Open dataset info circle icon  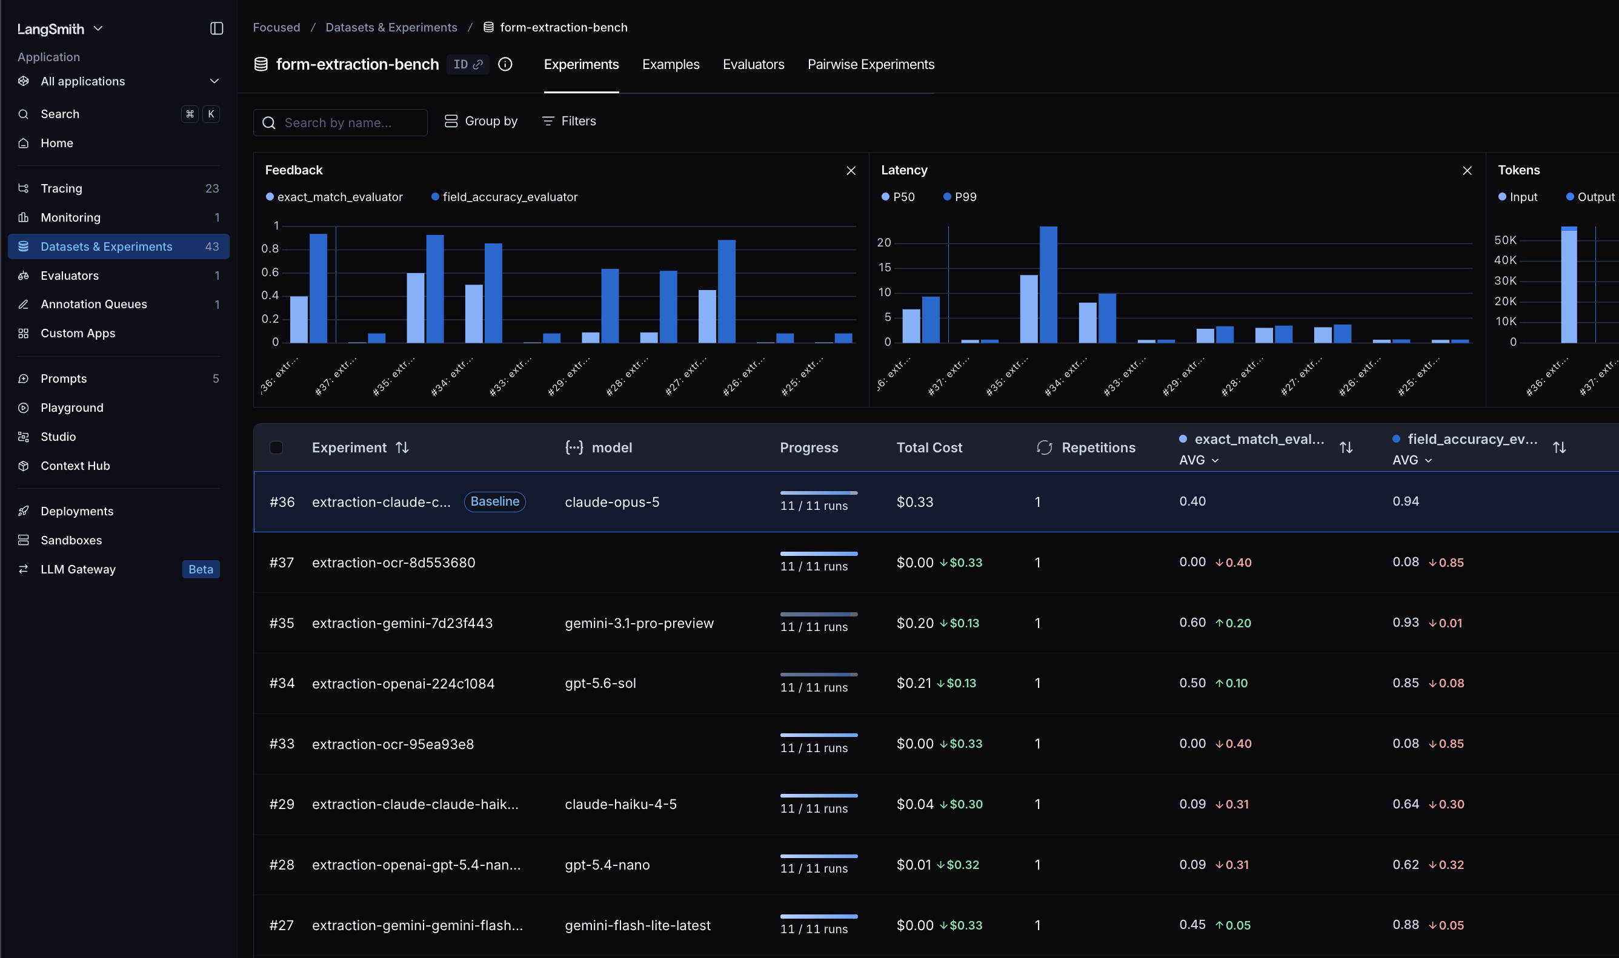[x=505, y=65]
